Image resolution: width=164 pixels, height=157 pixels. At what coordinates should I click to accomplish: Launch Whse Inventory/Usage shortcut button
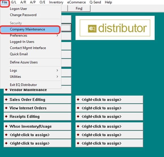tap(37, 126)
